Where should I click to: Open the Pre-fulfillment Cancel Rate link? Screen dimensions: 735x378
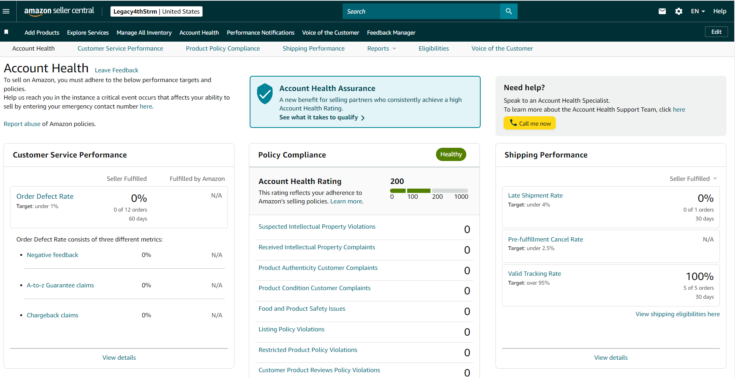[x=545, y=240]
